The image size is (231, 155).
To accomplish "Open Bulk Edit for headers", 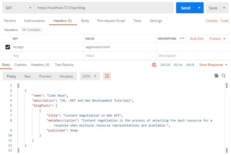I will click(x=197, y=39).
